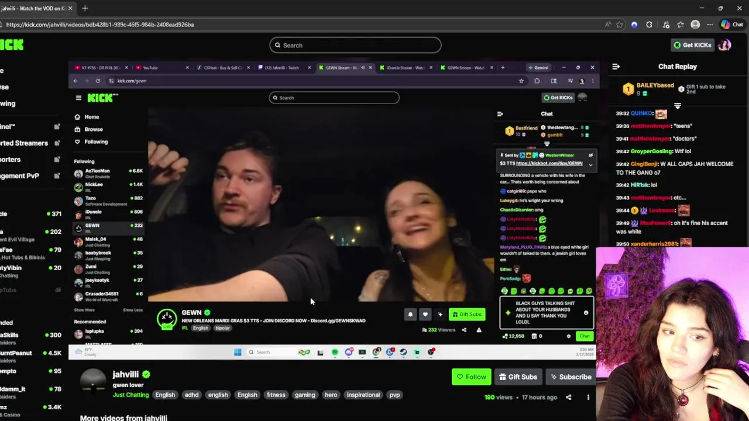
Task: Click the Get KICKs button
Action: (693, 45)
